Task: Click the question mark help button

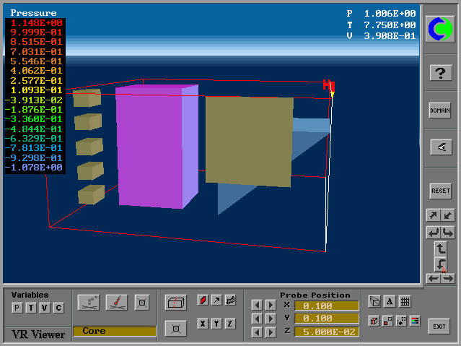Action: pos(440,73)
